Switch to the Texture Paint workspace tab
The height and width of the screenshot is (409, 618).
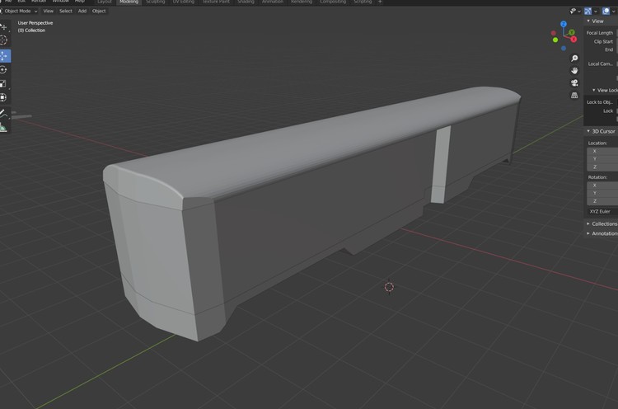point(216,2)
